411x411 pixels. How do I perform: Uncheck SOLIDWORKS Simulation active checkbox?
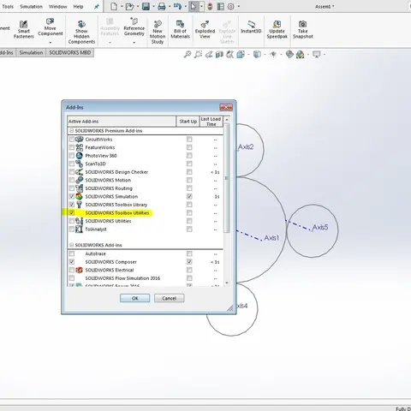point(72,196)
